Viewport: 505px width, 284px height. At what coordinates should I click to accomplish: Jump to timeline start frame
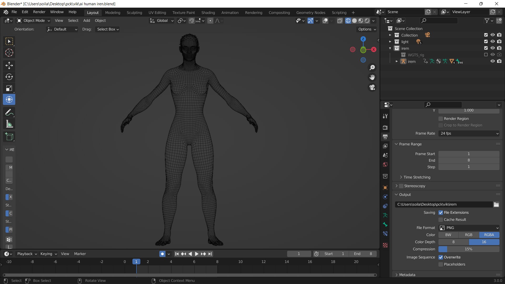(x=177, y=254)
